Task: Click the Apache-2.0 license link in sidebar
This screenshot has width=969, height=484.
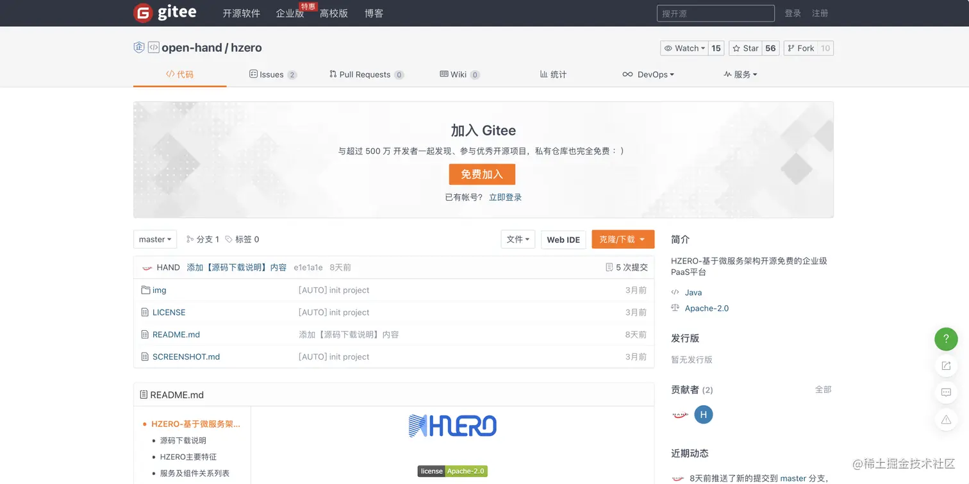Action: tap(707, 308)
